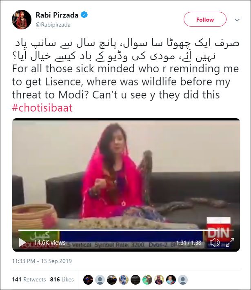Click the 14.6K views counter
This screenshot has width=251, height=290.
tap(50, 243)
